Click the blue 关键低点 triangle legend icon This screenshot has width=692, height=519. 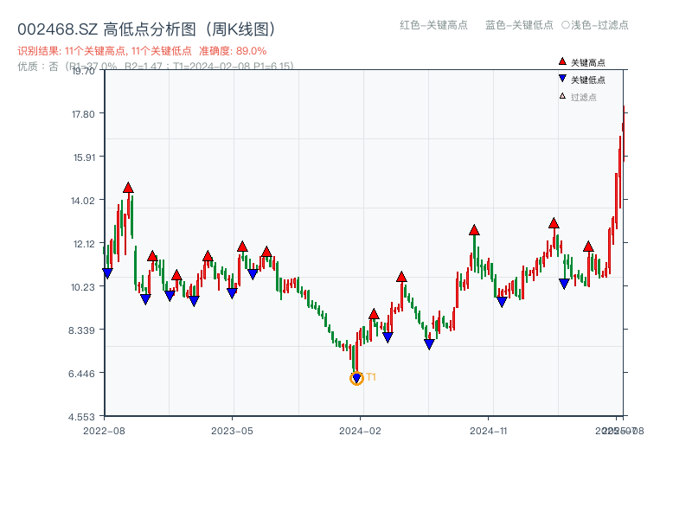tap(562, 79)
